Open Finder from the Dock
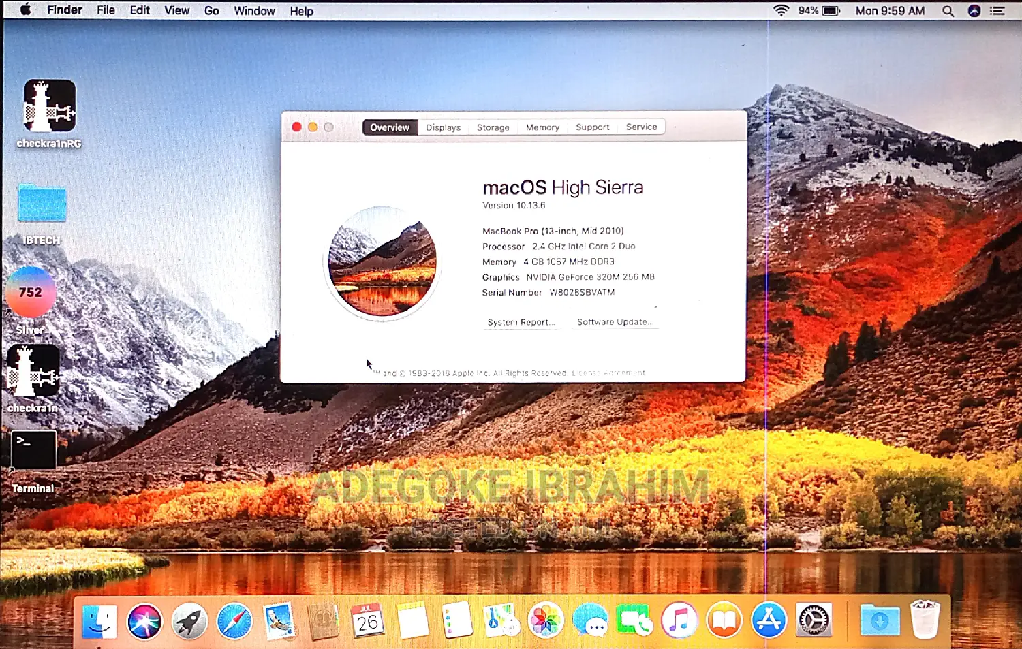The width and height of the screenshot is (1022, 649). (99, 621)
